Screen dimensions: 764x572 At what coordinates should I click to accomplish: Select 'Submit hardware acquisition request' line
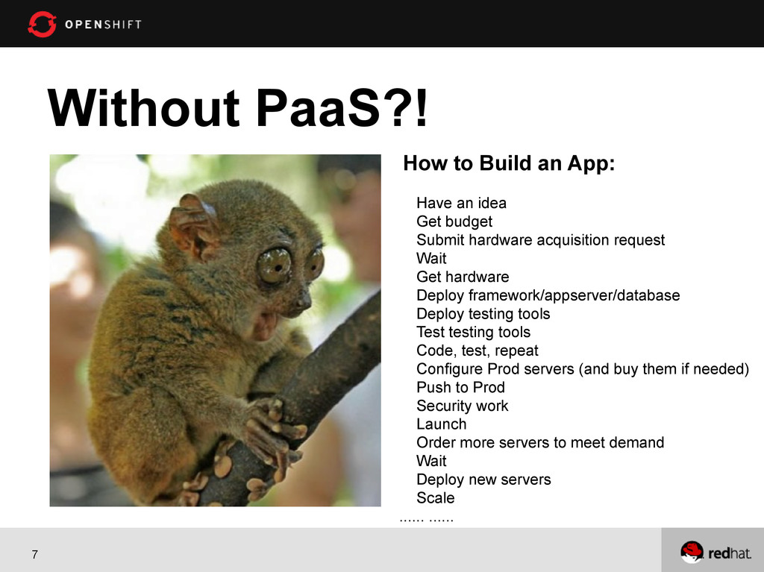[540, 239]
